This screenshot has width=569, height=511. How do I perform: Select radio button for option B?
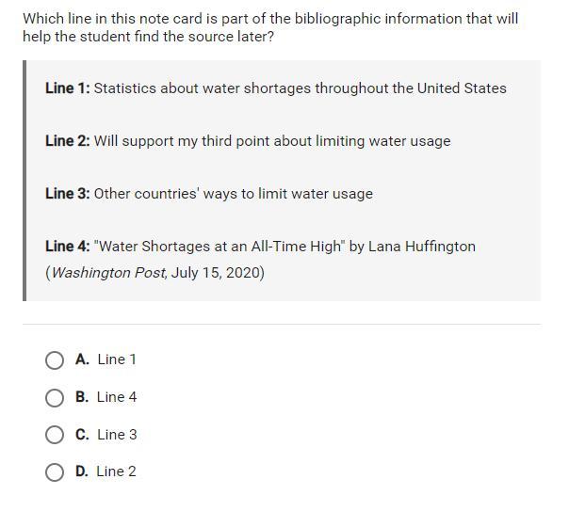(x=55, y=397)
